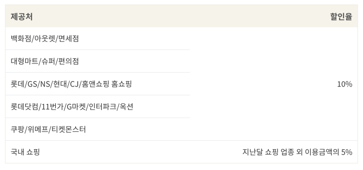Viewport: 363px width, 170px height.
Task: Click the 홈앤쇼핑 홈쇼핑 text
Action: 107,84
